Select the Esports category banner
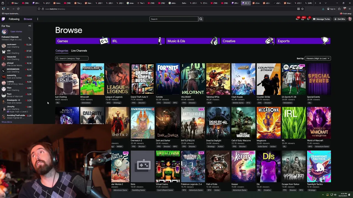 point(303,41)
